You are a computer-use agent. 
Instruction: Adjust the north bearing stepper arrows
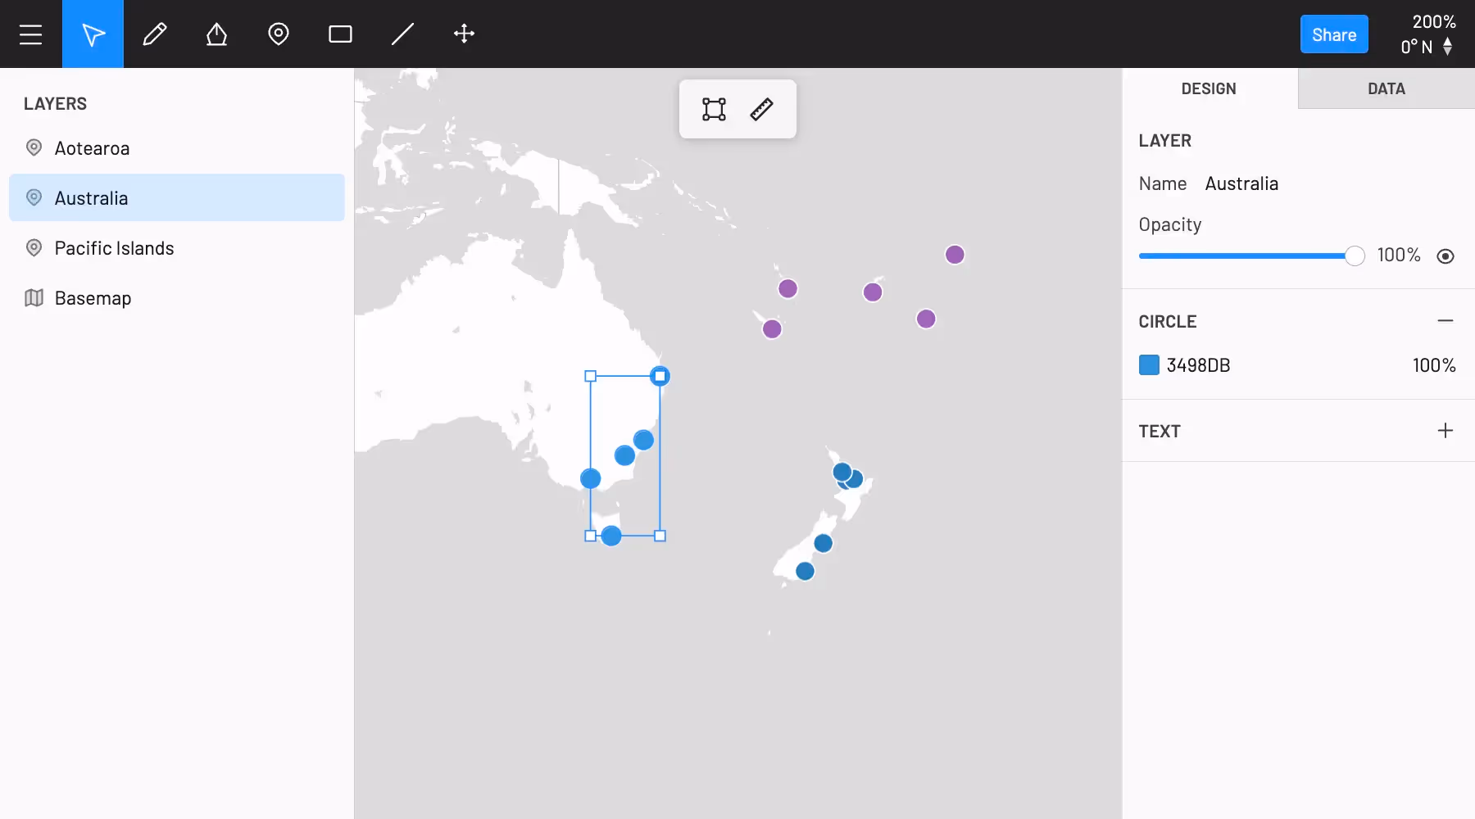click(x=1448, y=47)
